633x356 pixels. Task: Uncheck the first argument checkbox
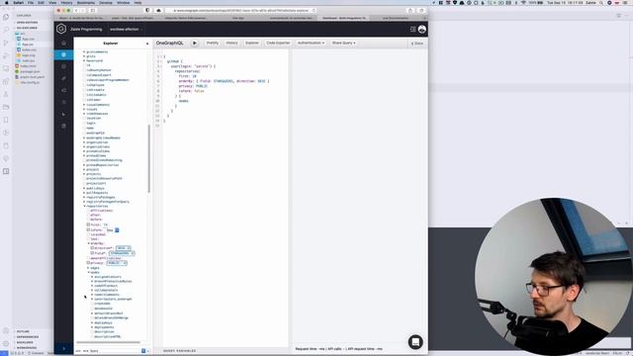88,224
